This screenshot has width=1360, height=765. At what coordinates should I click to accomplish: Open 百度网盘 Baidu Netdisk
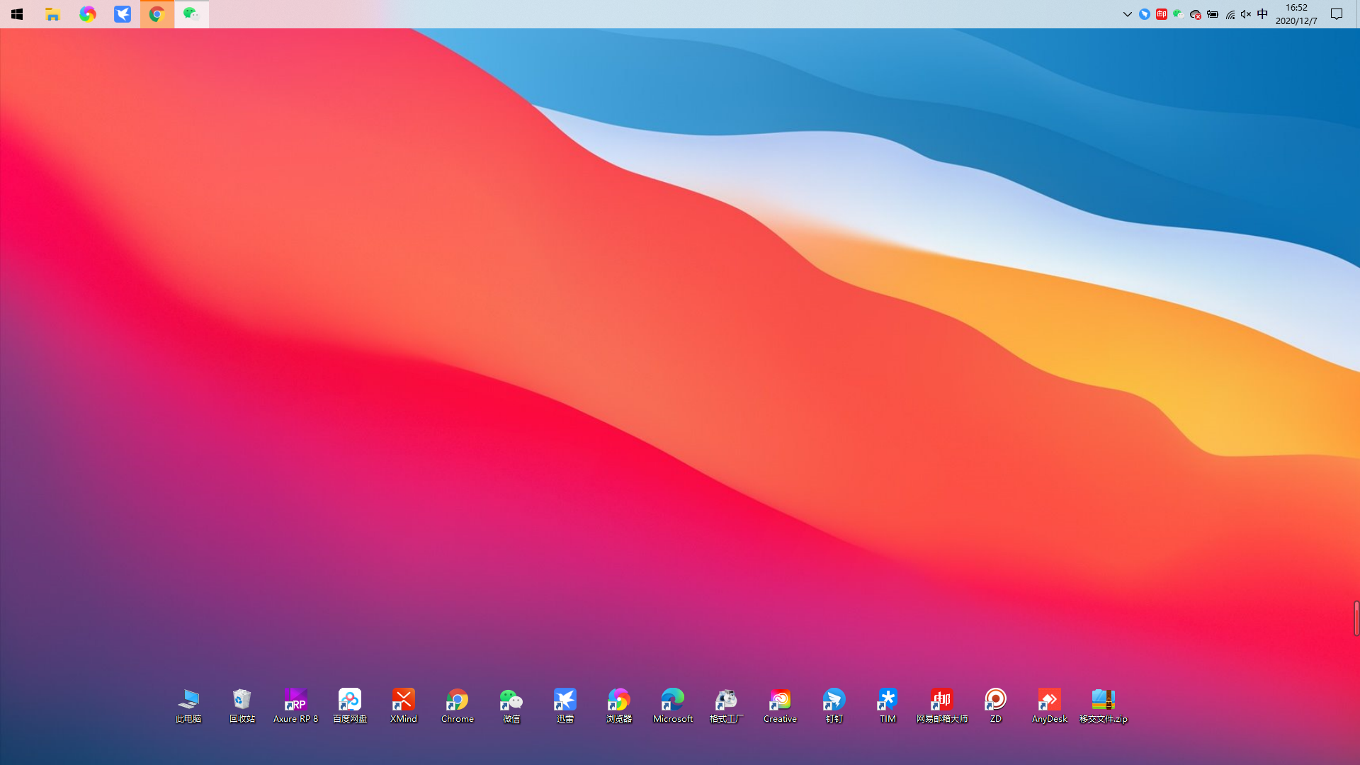pyautogui.click(x=349, y=701)
